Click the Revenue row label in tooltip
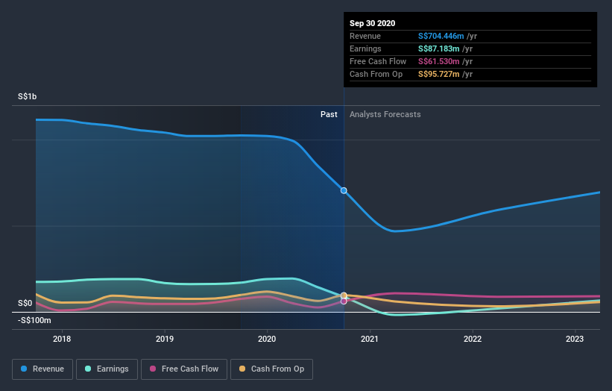The width and height of the screenshot is (612, 391). (x=365, y=36)
